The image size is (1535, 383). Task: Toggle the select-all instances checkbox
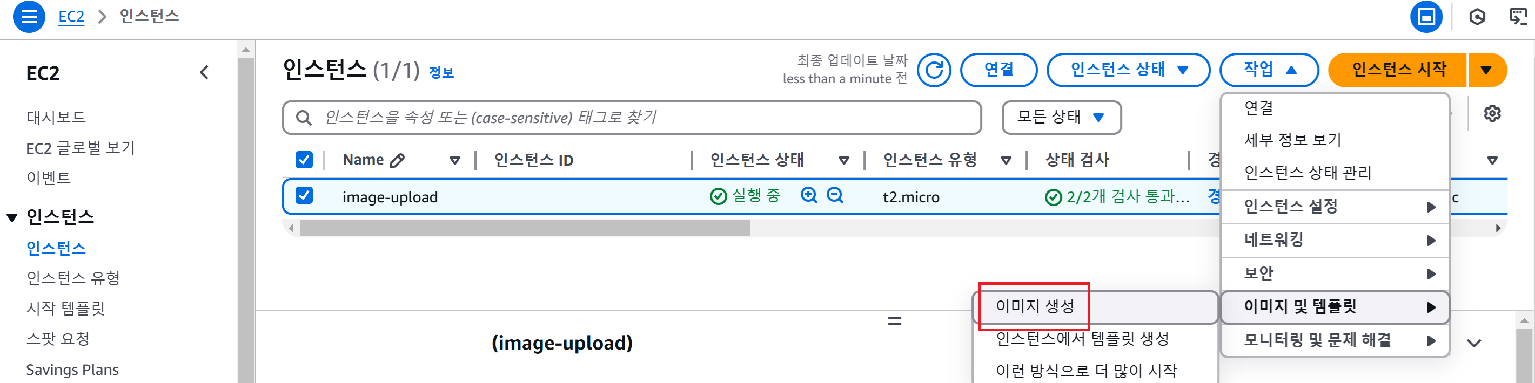click(x=304, y=159)
